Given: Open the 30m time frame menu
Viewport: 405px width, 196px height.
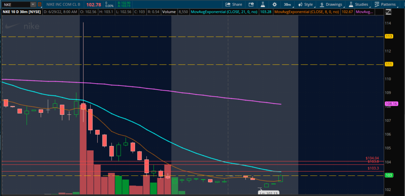Looking at the screenshot, I should tap(287, 4).
